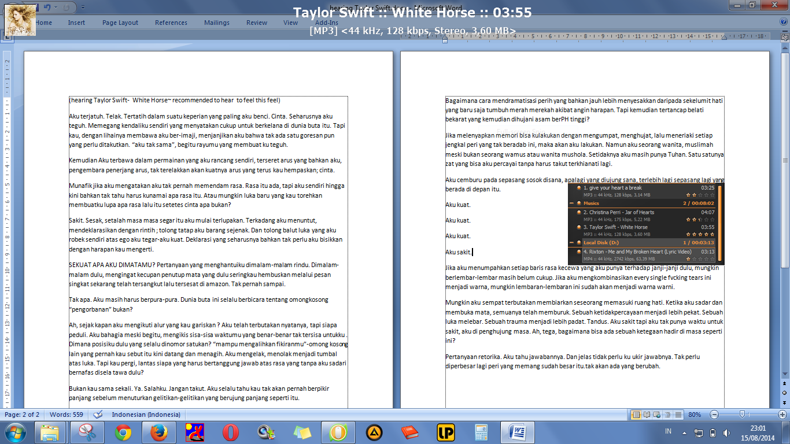Viewport: 790px width, 444px height.
Task: Click the volume speaker tray icon
Action: [727, 432]
